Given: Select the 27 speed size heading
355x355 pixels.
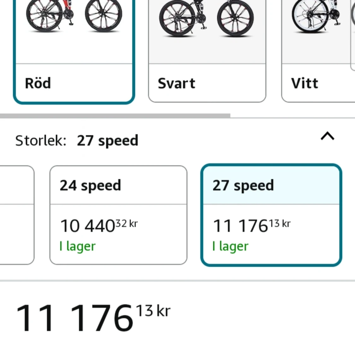Looking at the screenshot, I should (x=243, y=185).
